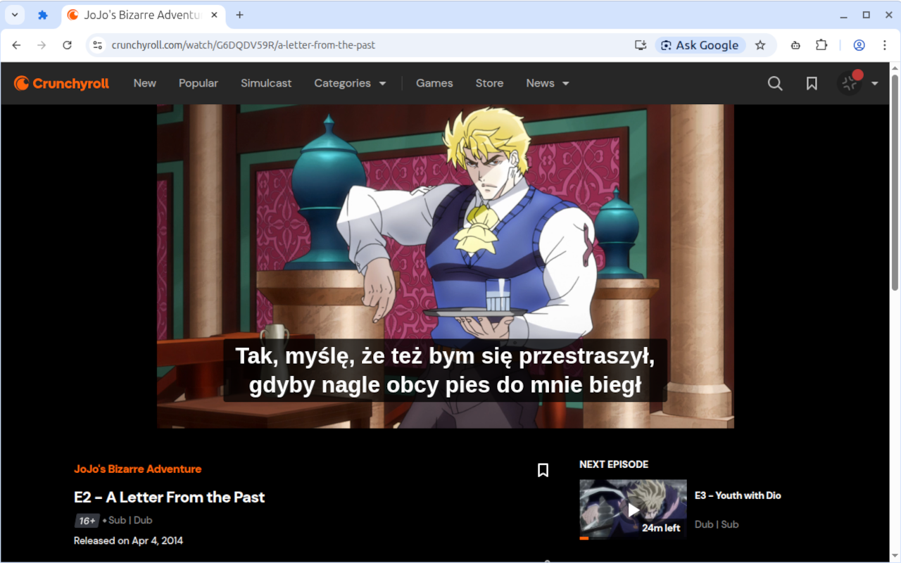Click the NEXT EPISODE heading
The image size is (901, 563).
(x=614, y=464)
